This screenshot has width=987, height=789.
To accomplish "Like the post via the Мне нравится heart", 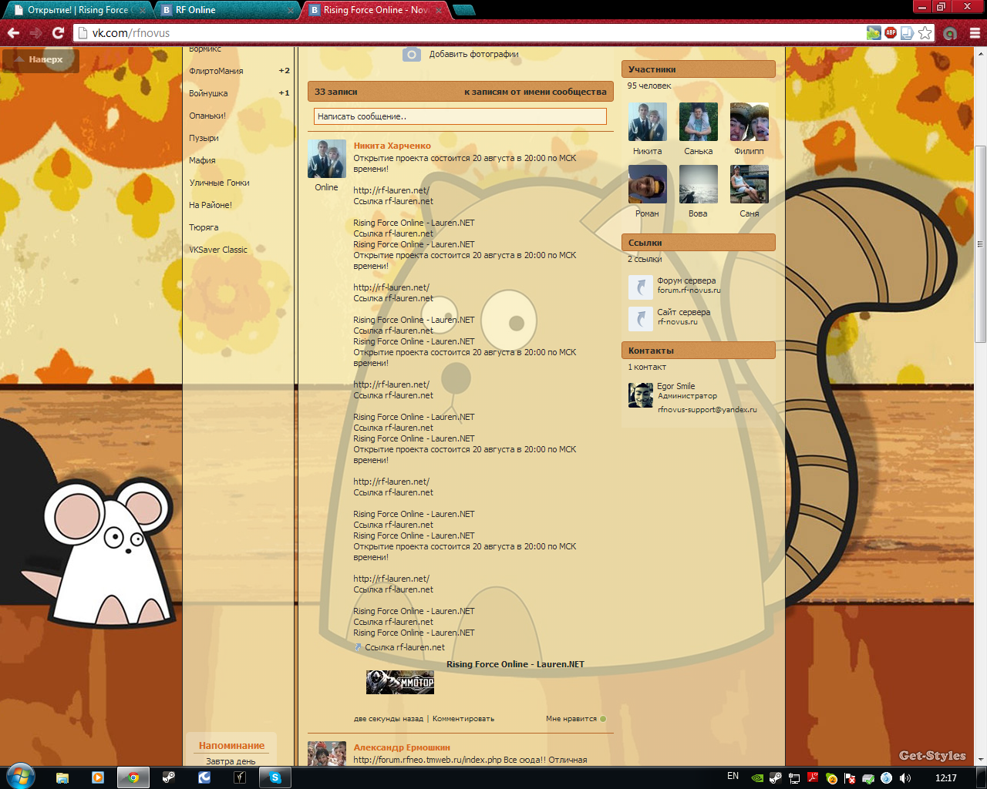I will [603, 719].
